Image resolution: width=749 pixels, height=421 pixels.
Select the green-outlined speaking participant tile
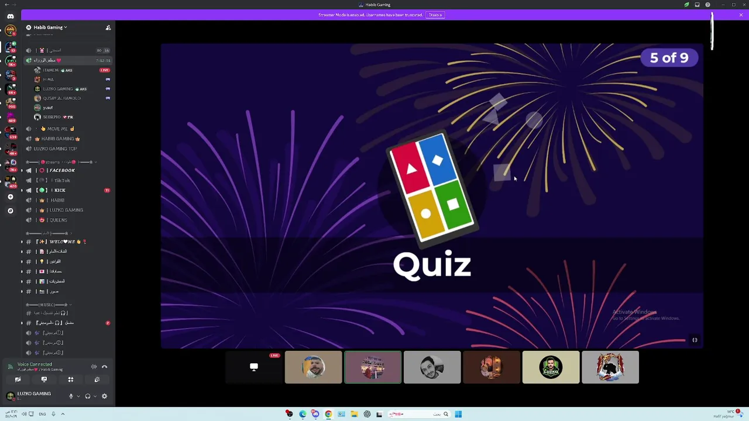point(373,367)
